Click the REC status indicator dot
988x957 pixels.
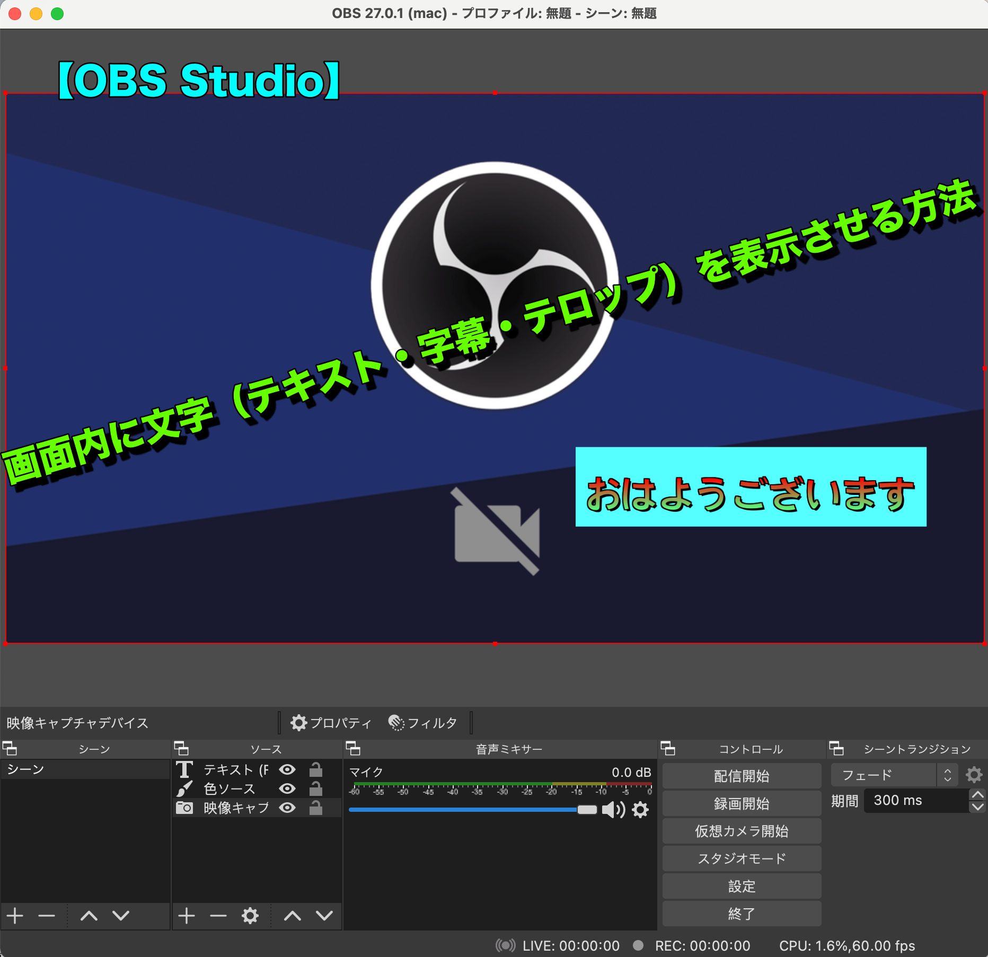click(638, 945)
